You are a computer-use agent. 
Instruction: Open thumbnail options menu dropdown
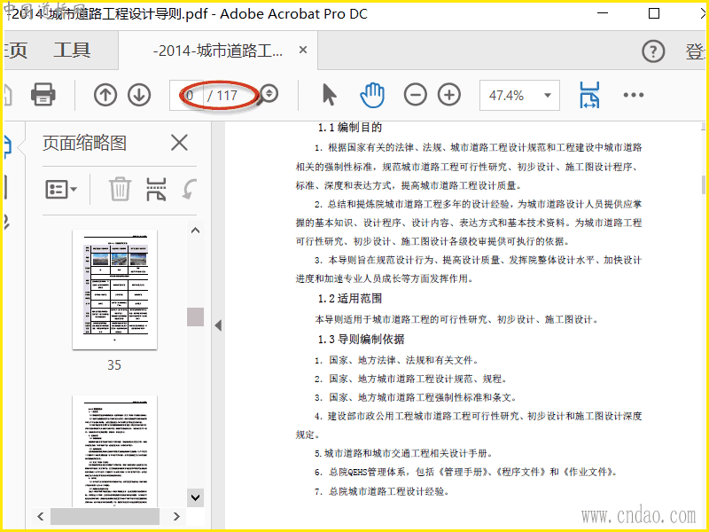coord(61,189)
